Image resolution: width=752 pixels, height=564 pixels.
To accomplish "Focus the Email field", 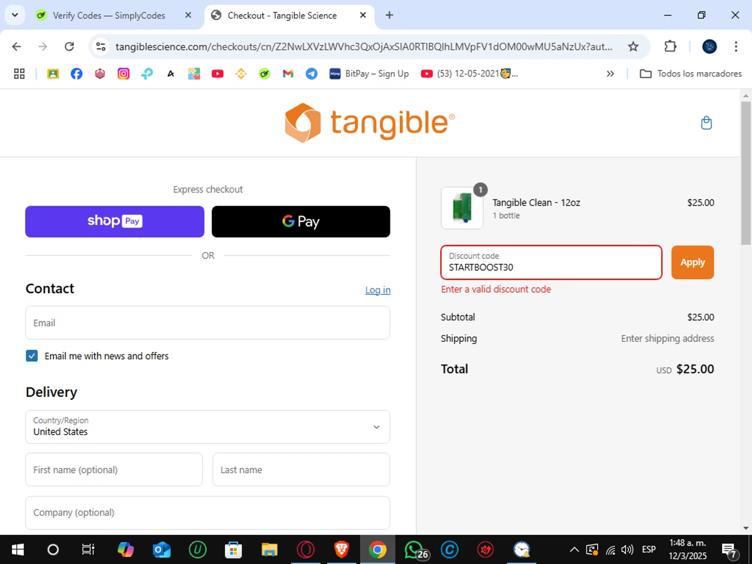I will pos(208,323).
